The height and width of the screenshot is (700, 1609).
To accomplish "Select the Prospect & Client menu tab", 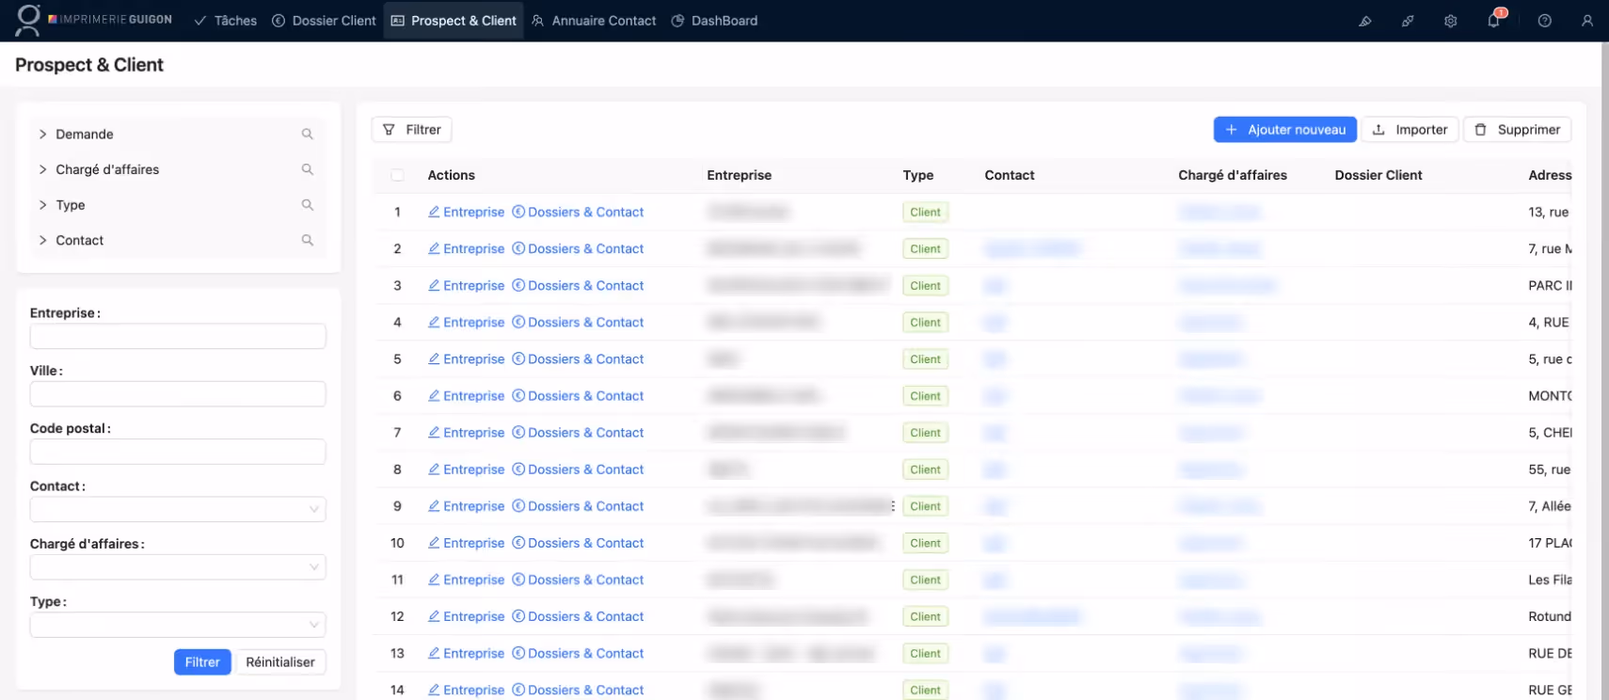I will tap(454, 21).
